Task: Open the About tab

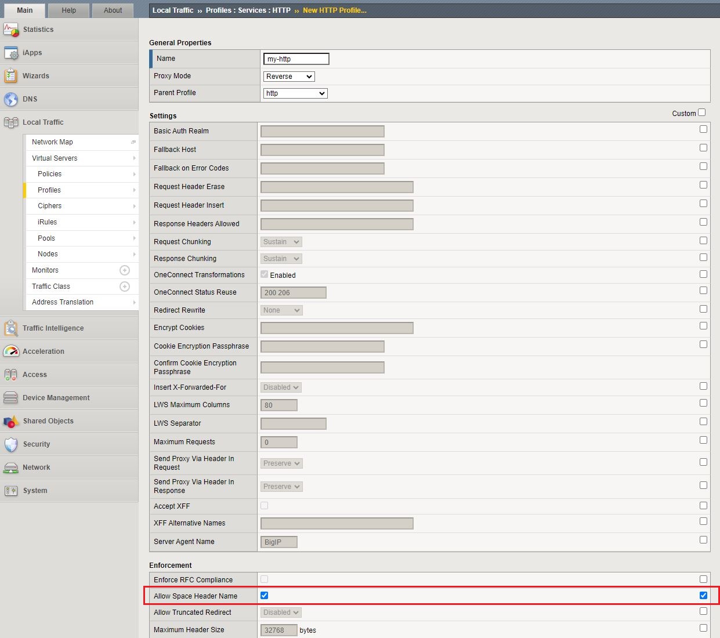Action: pos(113,10)
